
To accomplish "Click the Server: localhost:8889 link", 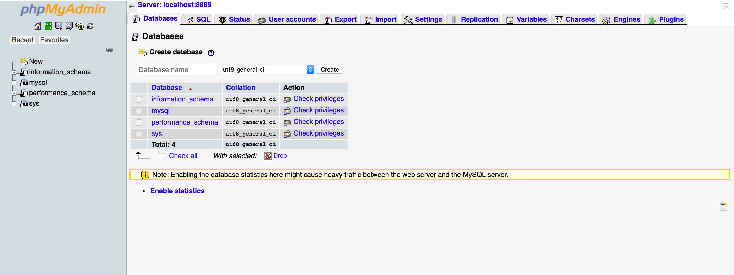I will (x=174, y=5).
